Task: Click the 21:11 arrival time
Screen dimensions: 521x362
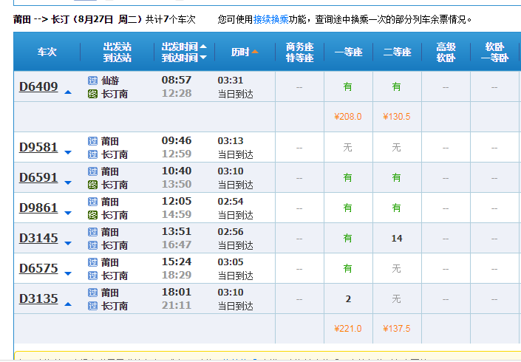Action: (177, 305)
